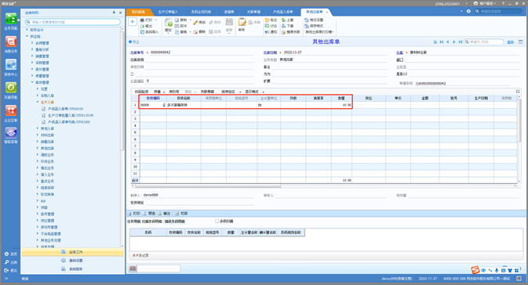This screenshot has width=528, height=285.
Task: Switch to the 产成品入库单 tab
Action: [x=283, y=12]
